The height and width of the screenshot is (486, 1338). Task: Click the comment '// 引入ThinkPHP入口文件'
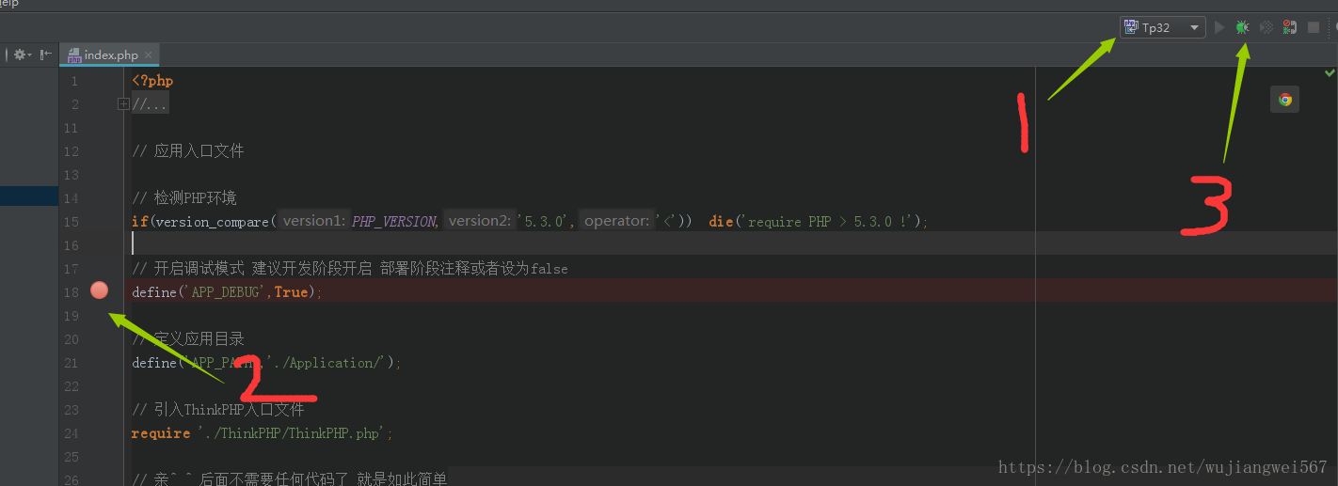[218, 409]
